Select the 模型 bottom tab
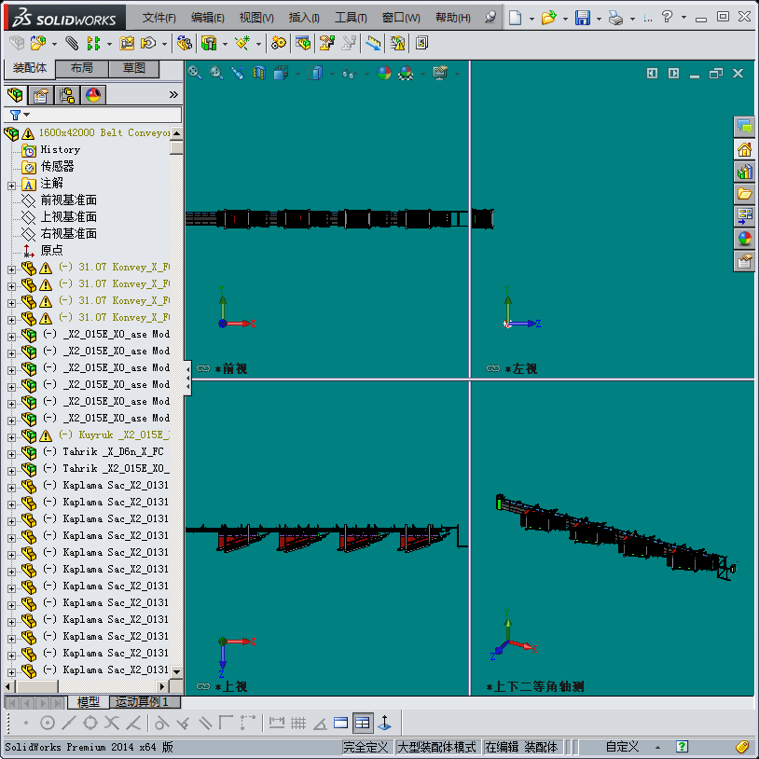This screenshot has width=759, height=759. point(88,701)
